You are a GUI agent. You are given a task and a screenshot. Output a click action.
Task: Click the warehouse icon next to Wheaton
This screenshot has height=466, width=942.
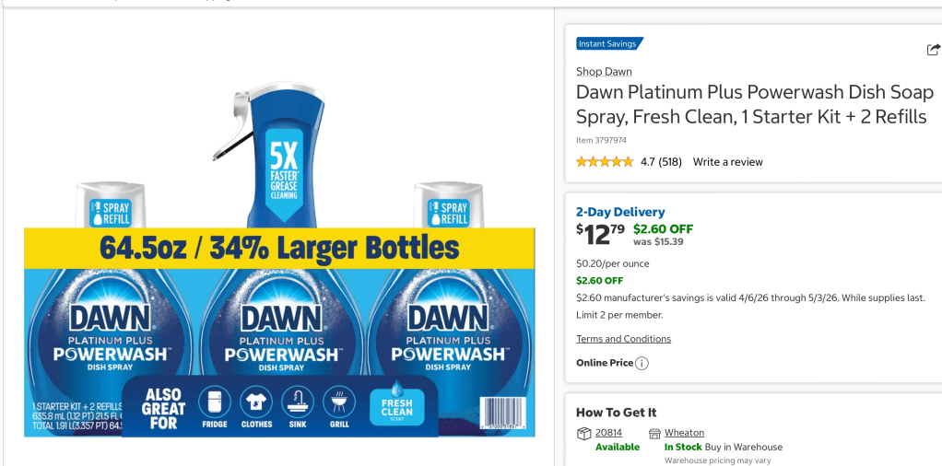[x=654, y=433]
